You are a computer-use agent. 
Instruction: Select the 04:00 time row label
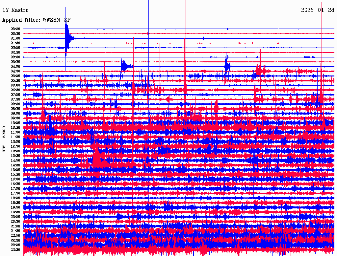point(15,67)
